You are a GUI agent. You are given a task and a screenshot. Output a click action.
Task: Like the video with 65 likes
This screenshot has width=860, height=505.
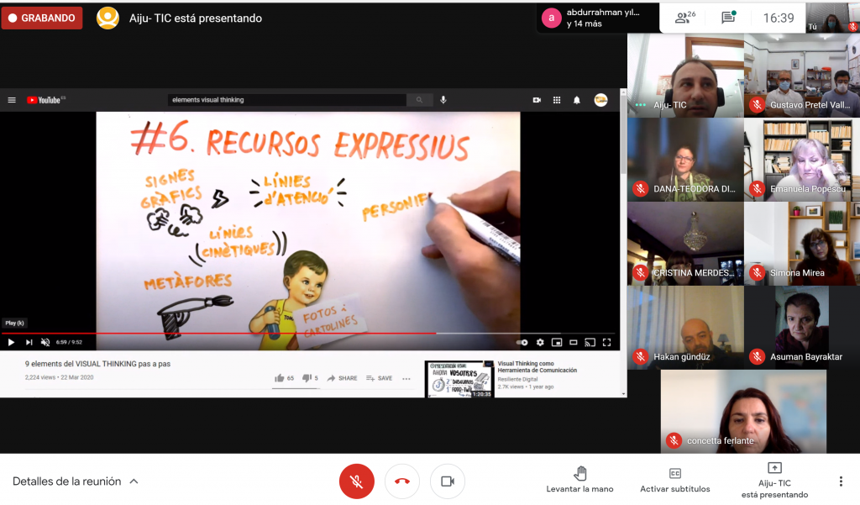pos(284,378)
